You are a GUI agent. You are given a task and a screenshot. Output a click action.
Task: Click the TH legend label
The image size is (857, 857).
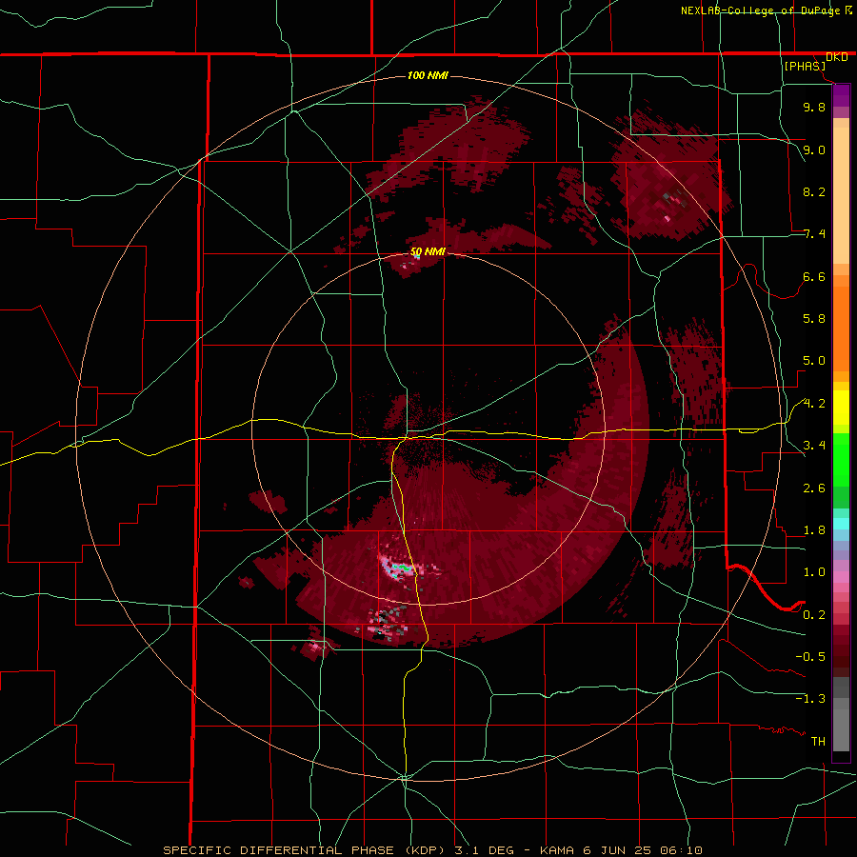click(818, 742)
